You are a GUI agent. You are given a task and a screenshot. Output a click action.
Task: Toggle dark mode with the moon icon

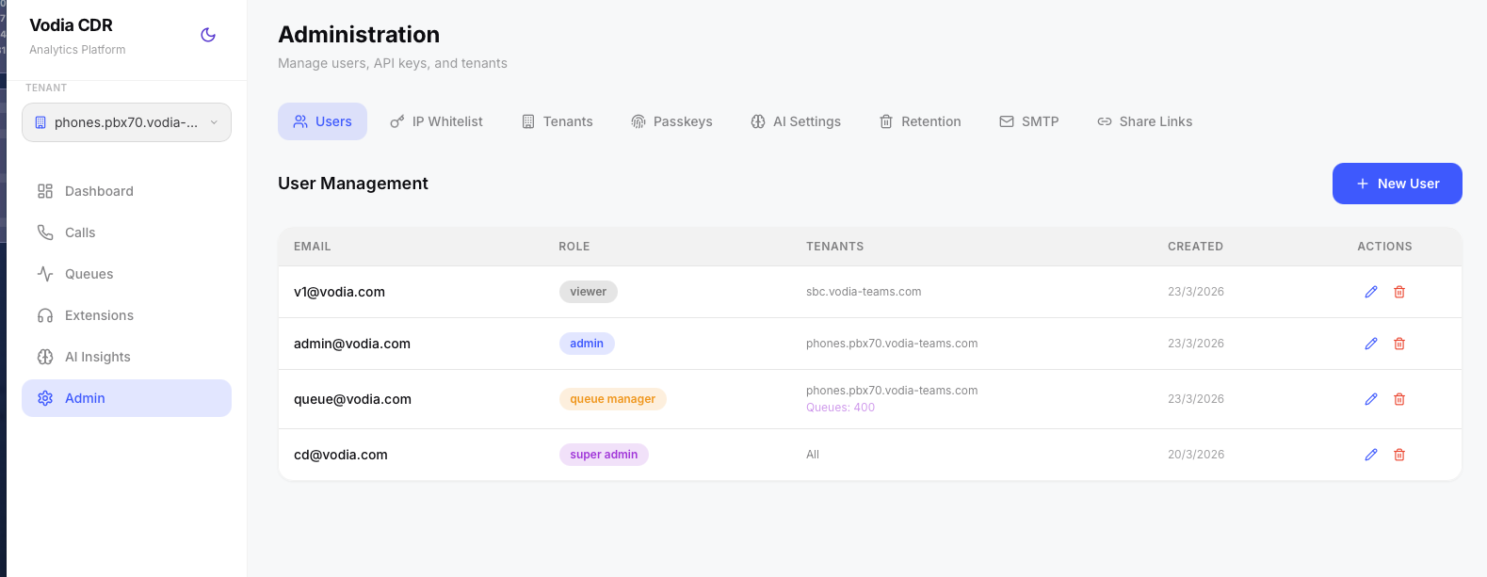point(208,35)
